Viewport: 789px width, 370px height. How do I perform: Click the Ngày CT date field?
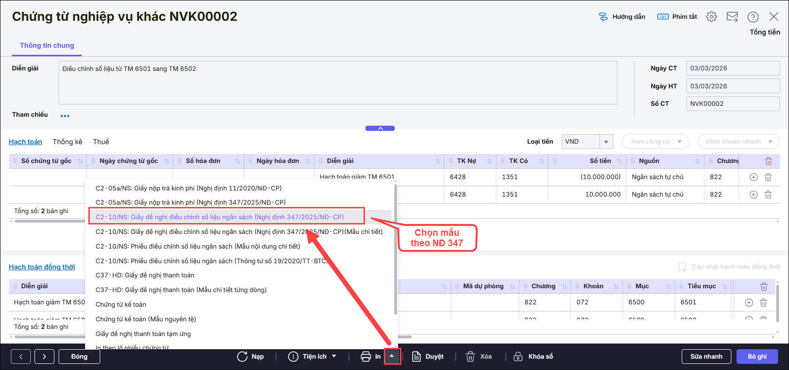tap(733, 68)
